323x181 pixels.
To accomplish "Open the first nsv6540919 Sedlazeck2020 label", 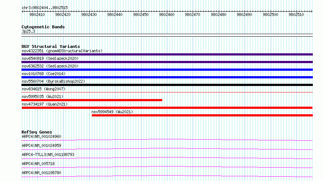I will tap(50, 58).
